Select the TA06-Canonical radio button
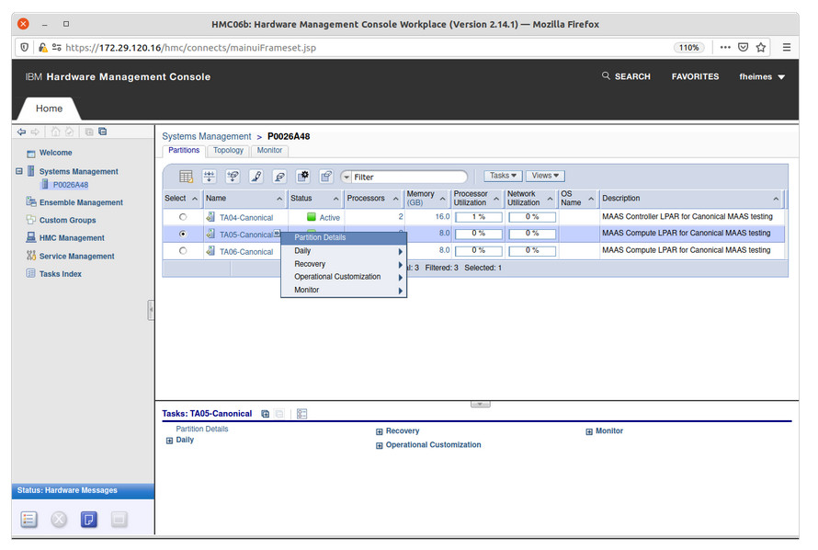Image resolution: width=818 pixels, height=550 pixels. pyautogui.click(x=183, y=251)
